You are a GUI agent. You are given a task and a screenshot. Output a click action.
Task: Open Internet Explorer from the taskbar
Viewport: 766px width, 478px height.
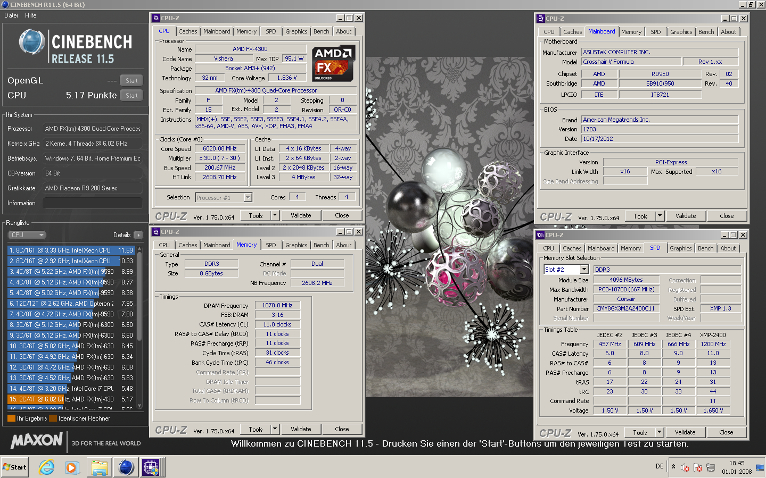[x=47, y=467]
